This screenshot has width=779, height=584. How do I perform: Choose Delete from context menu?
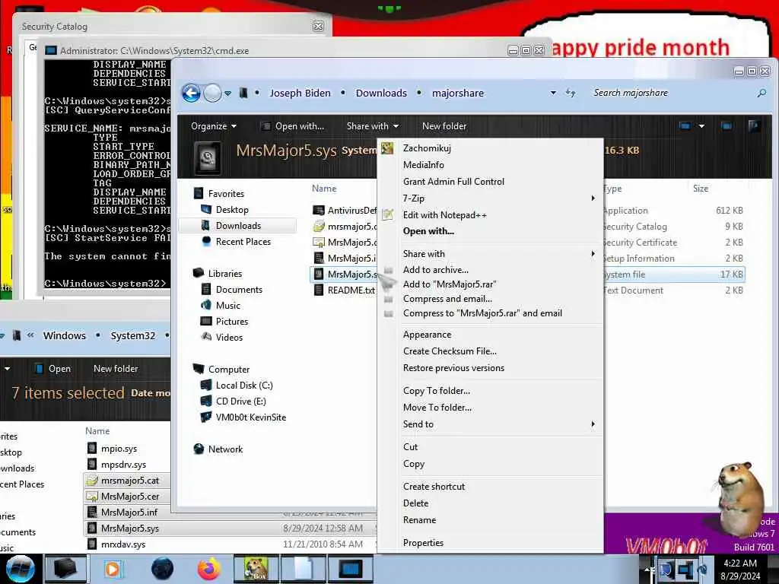(x=491, y=503)
